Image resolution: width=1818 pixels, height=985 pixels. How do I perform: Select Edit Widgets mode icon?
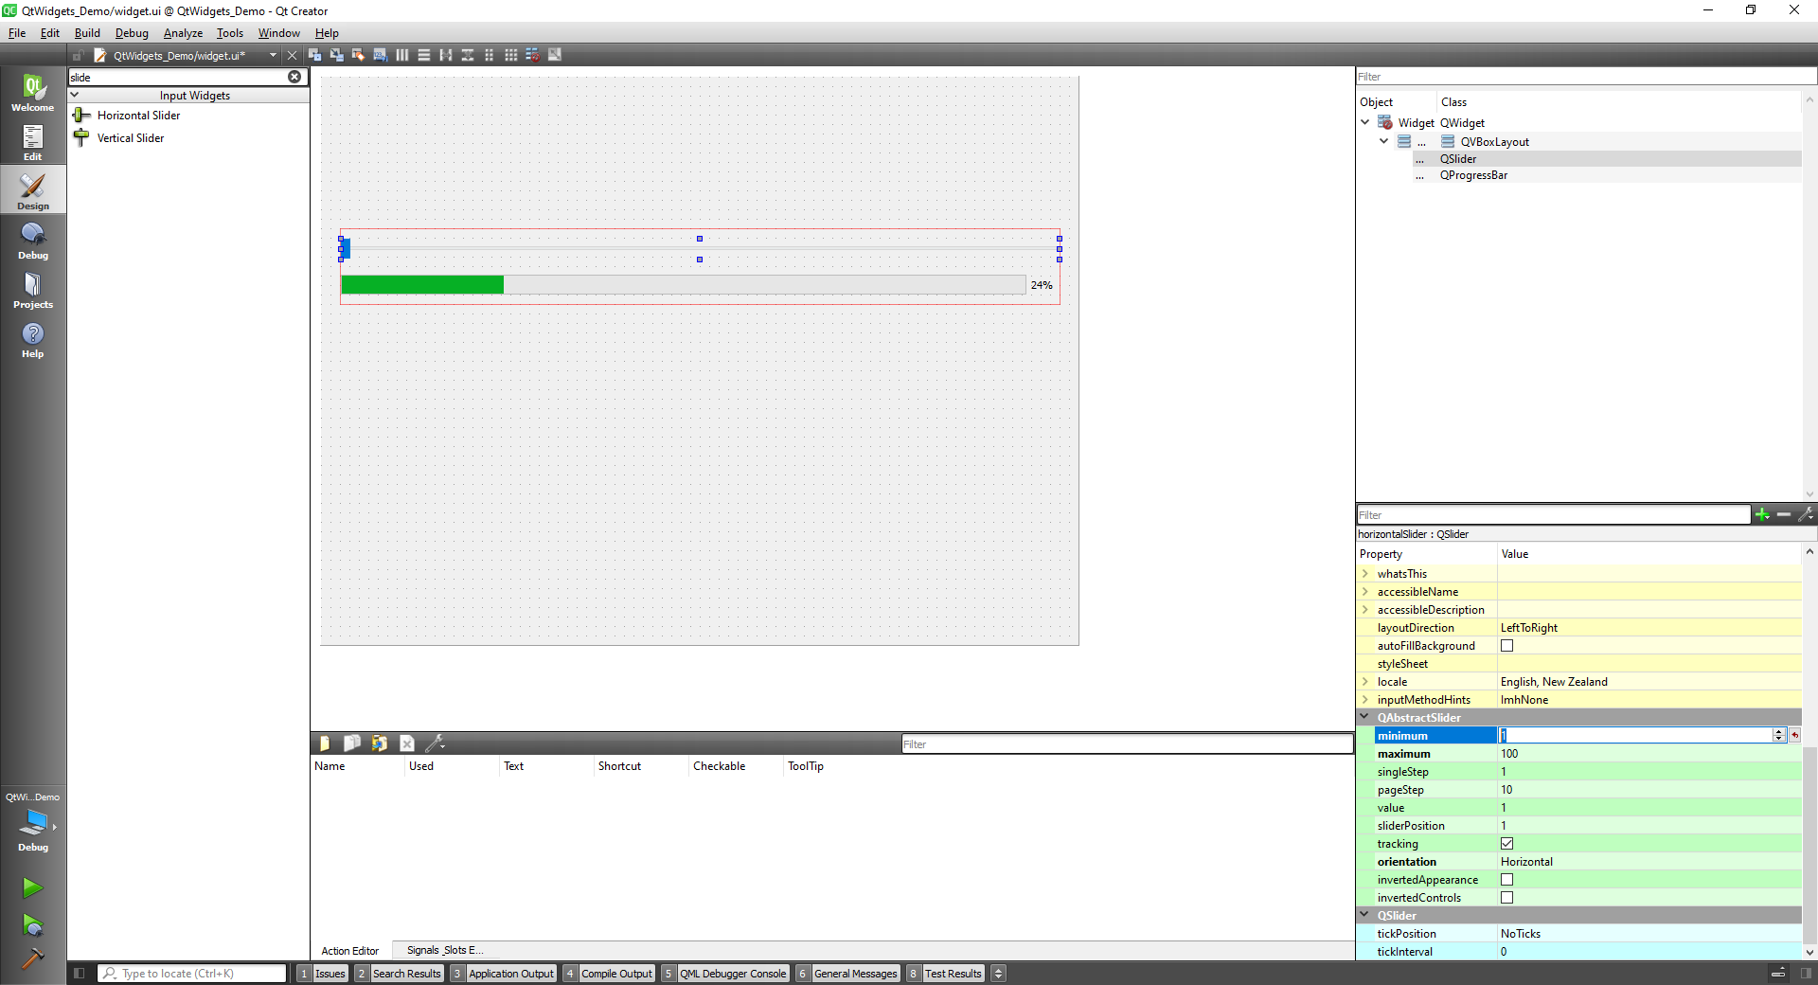pyautogui.click(x=314, y=55)
